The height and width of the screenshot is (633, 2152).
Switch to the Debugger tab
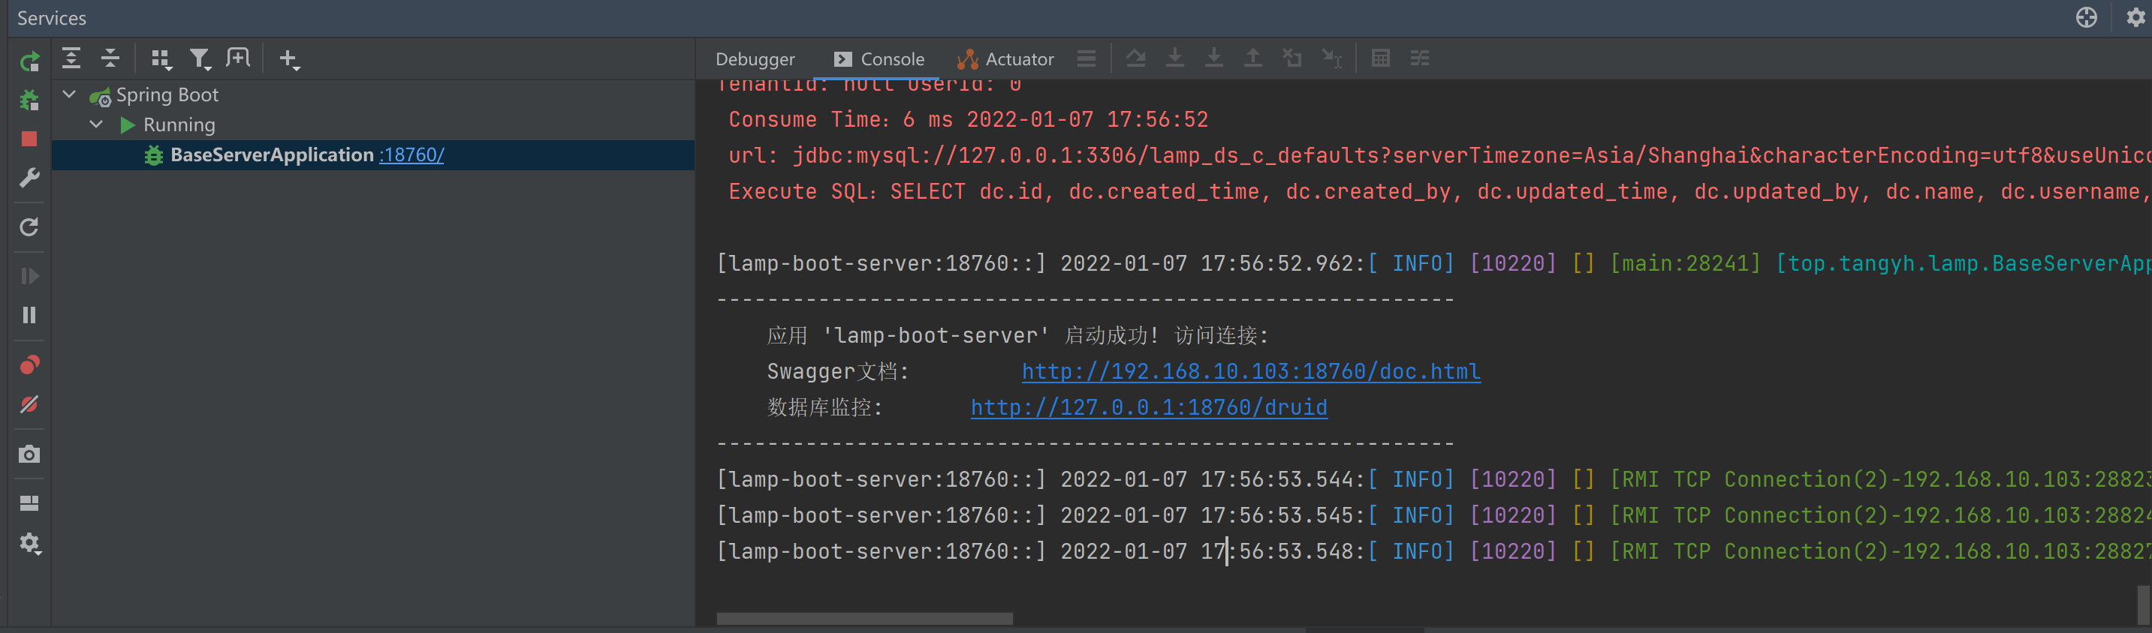(x=755, y=59)
